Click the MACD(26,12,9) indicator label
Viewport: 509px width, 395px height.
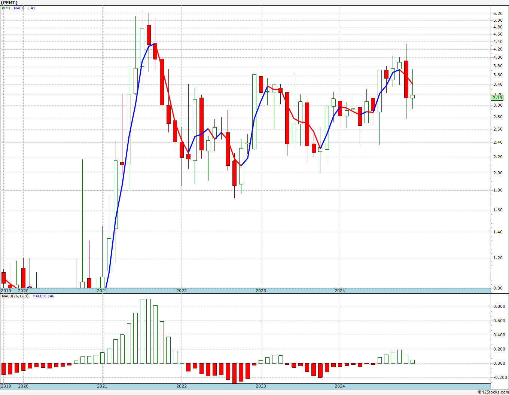tap(15, 296)
